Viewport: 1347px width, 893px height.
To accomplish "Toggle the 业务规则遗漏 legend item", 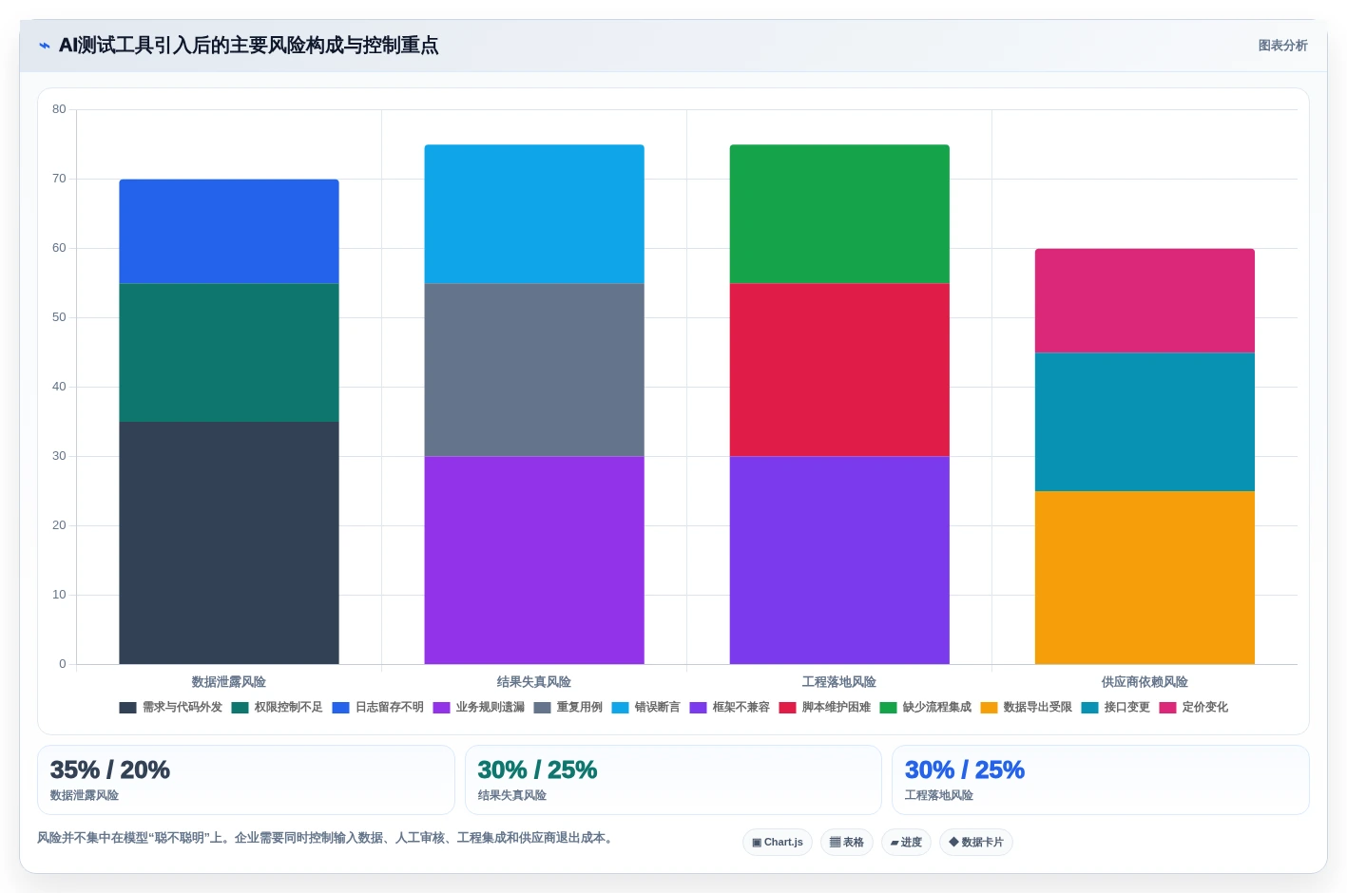I will pos(478,708).
